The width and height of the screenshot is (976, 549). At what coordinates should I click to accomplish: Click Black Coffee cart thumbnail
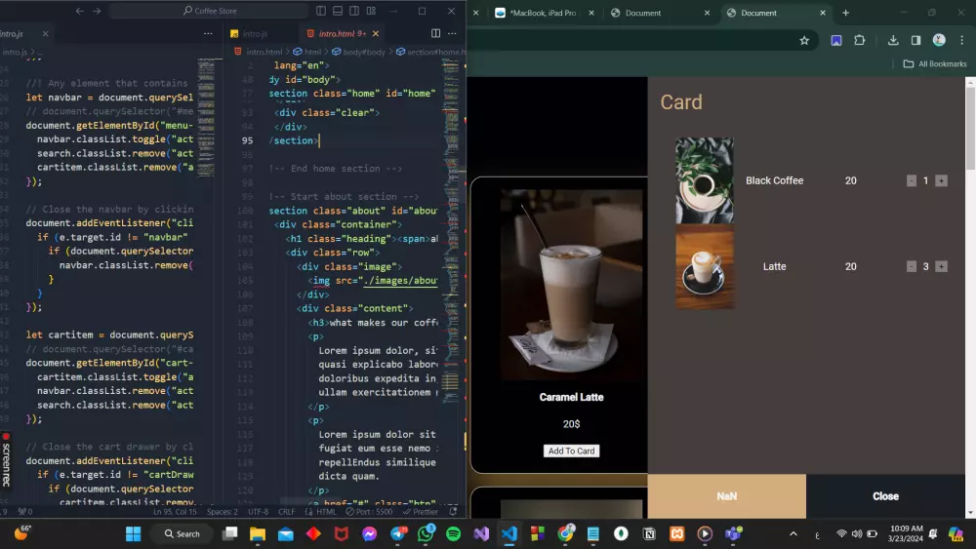pos(705,180)
